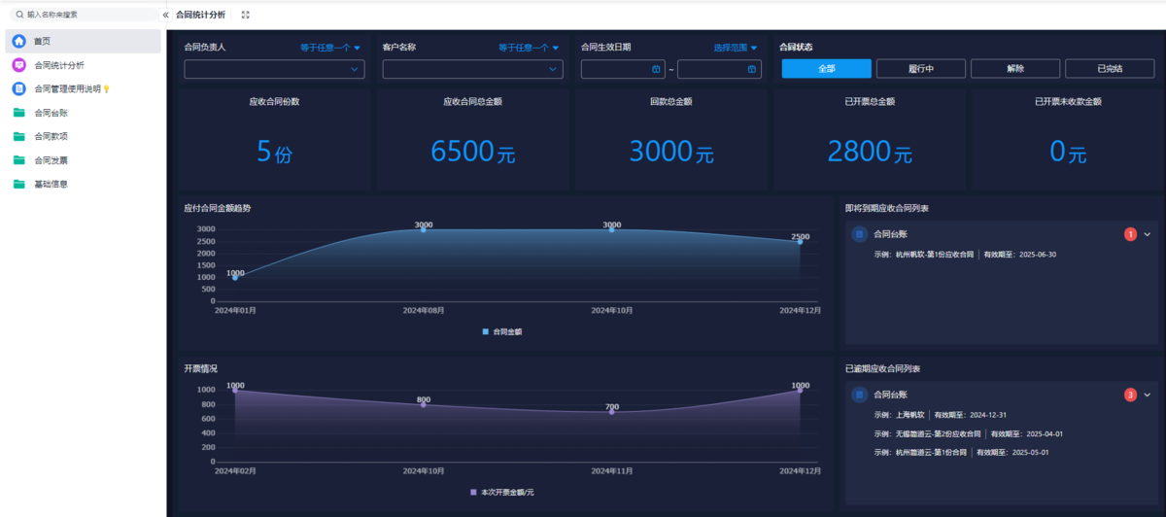Select 全部 contract status filter
Screen dimensions: 1166x517
pos(826,68)
